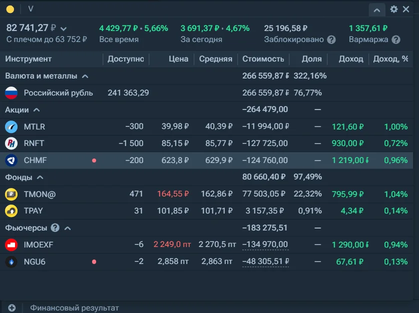Sort by the Доля column header
This screenshot has width=419, height=313.
point(311,59)
